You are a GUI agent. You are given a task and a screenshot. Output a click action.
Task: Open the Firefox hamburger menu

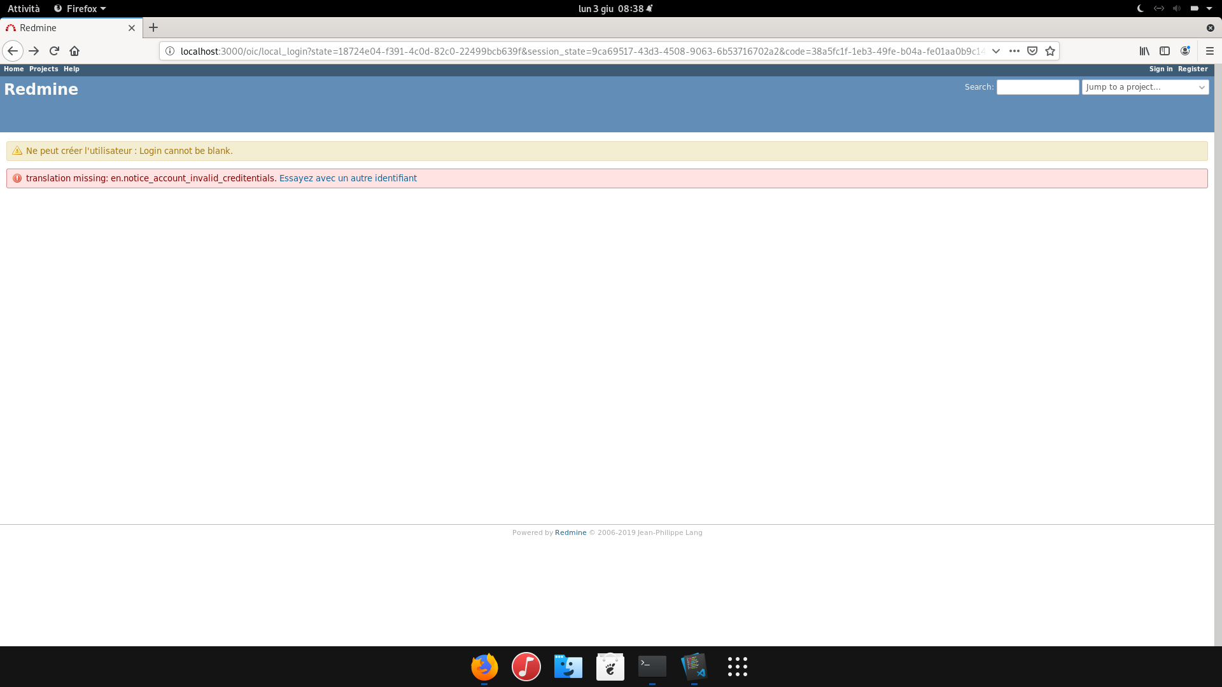1210,51
